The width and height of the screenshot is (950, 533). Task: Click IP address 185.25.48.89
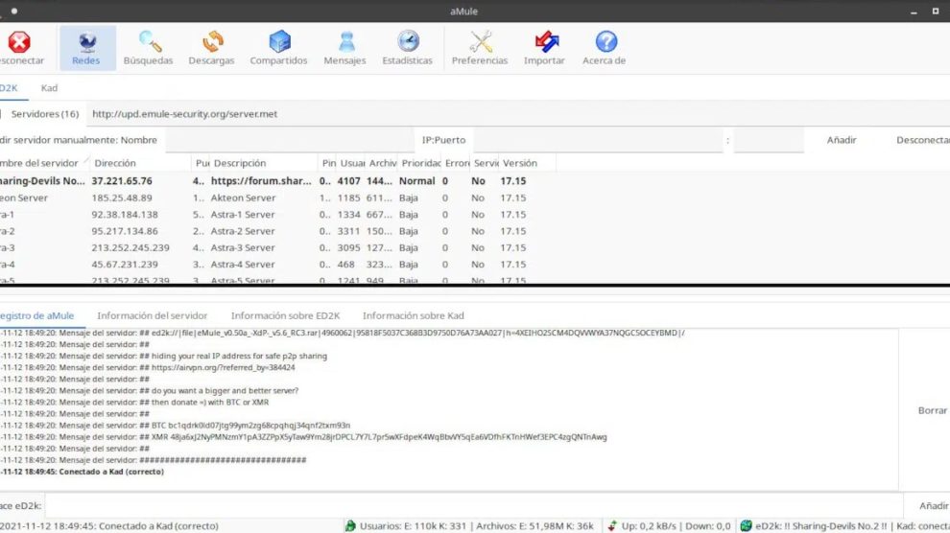[122, 197]
